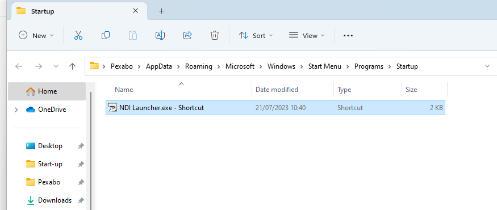Image resolution: width=497 pixels, height=210 pixels.
Task: Click the NDI Launcher shortcut icon
Action: pos(112,108)
